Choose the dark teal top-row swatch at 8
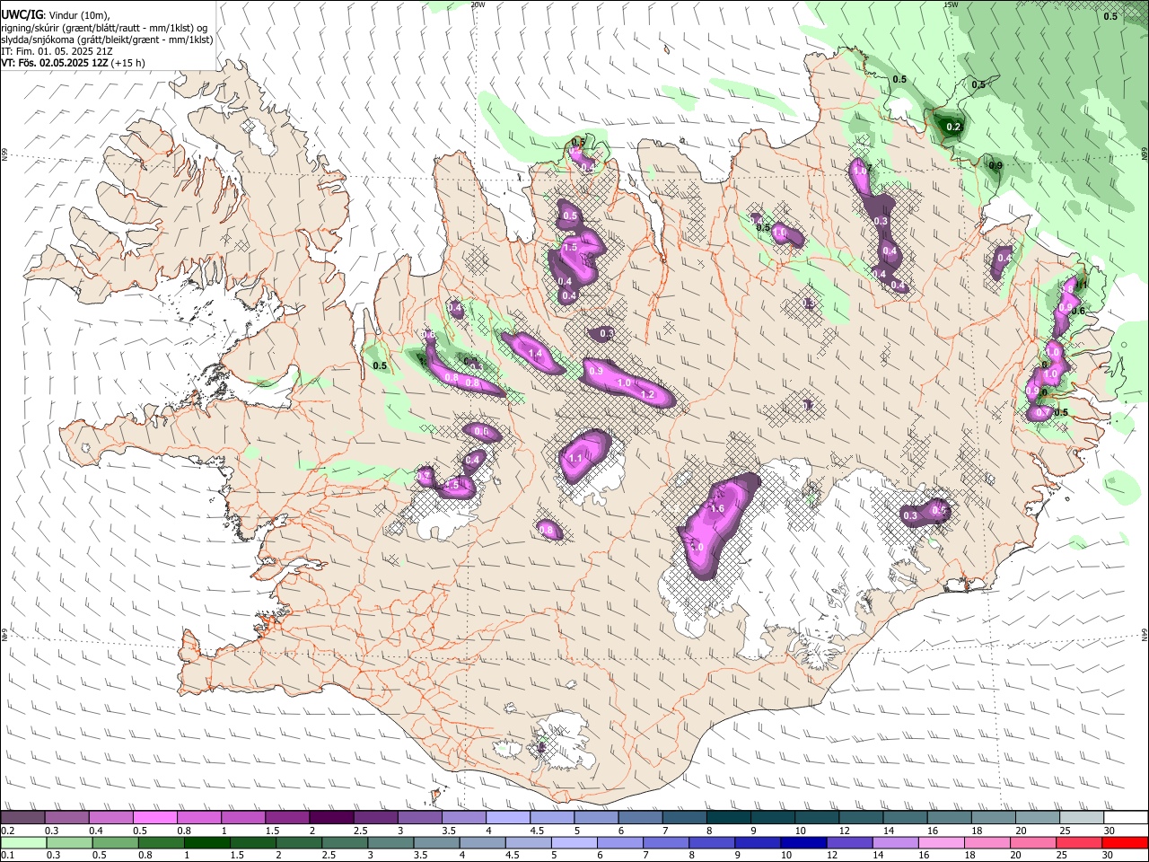 pos(728,818)
